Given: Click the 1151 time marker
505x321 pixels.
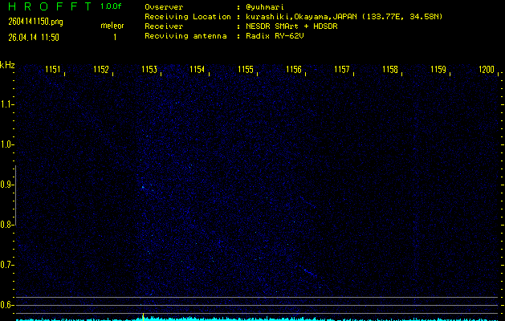Looking at the screenshot, I should [x=53, y=70].
